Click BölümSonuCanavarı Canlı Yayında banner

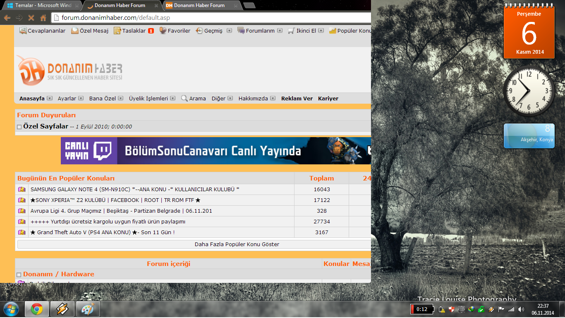[216, 151]
